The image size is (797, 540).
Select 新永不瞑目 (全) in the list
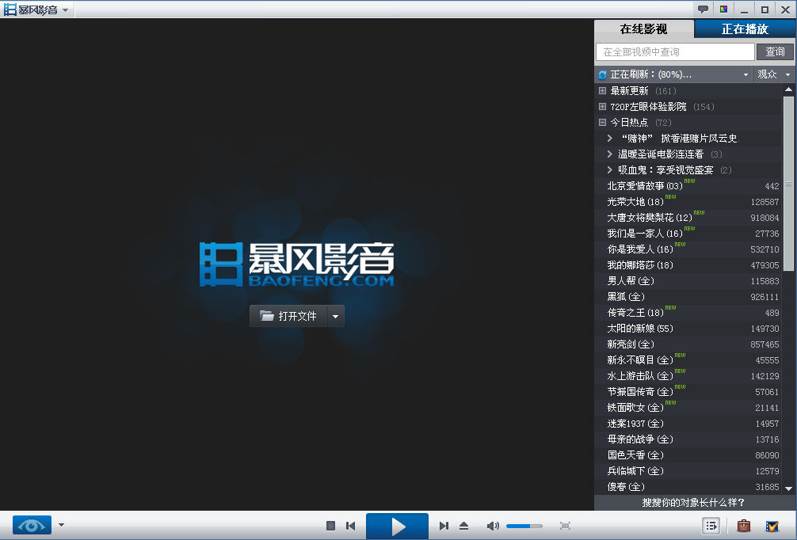(688, 359)
